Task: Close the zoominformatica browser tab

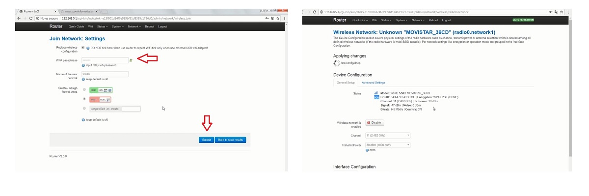Action: click(x=97, y=11)
